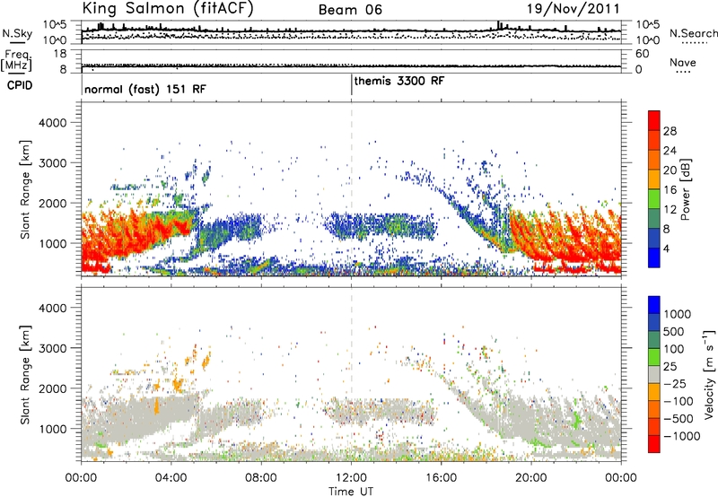Screen dimensions: 718x497
Task: Click the '3000' tick on velocity panel
Action: (x=52, y=348)
